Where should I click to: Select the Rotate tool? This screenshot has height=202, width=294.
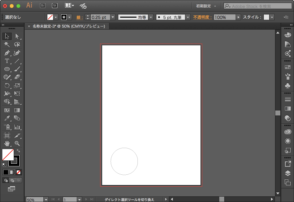(x=7, y=86)
